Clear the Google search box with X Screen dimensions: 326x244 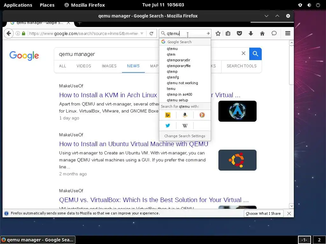click(244, 53)
